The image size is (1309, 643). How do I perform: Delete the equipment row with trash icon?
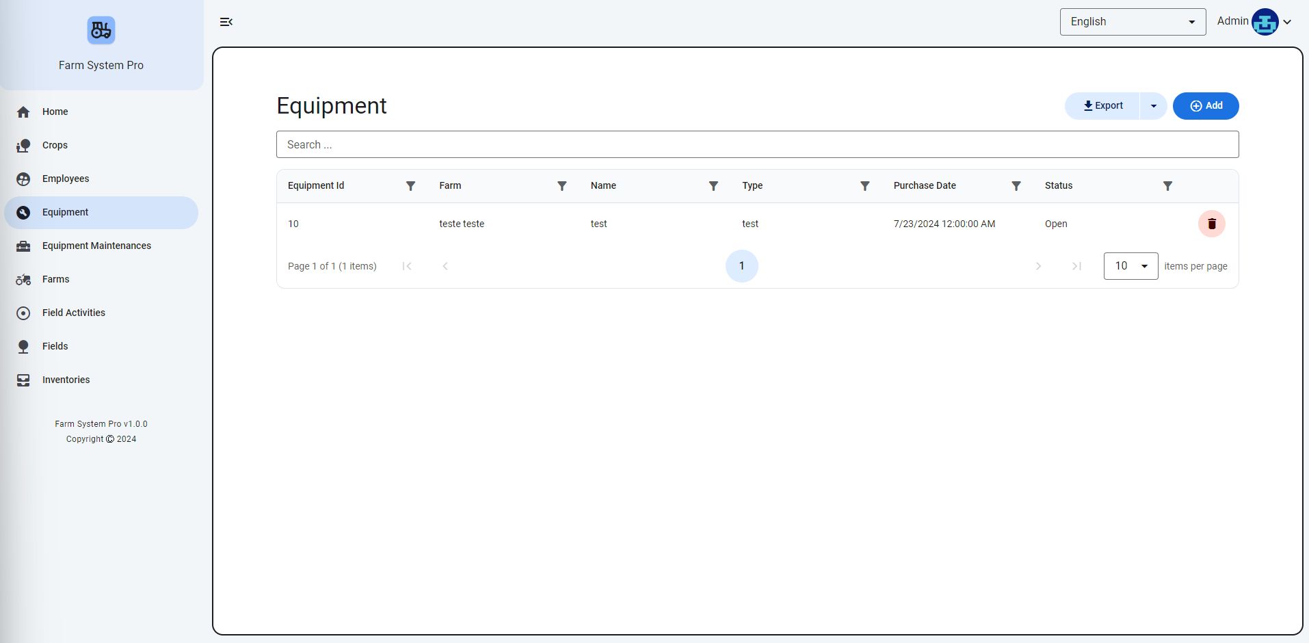point(1211,224)
